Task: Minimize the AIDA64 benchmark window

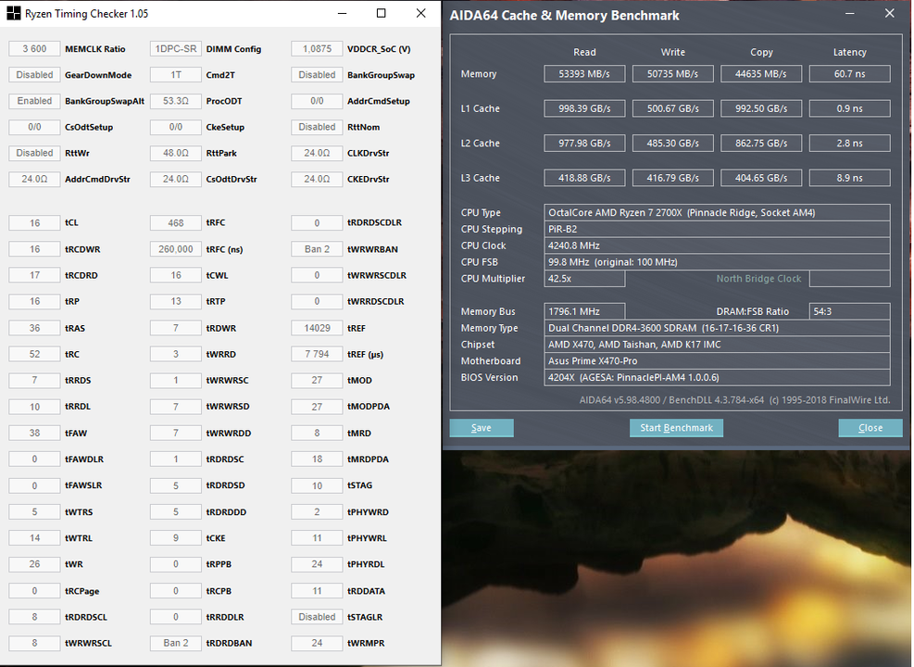Action: pos(850,13)
